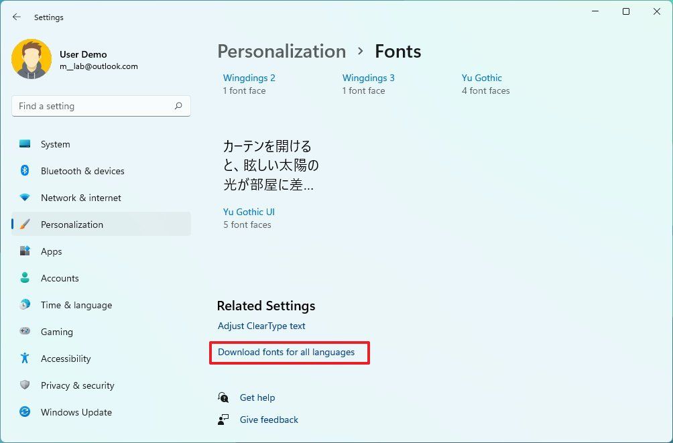The width and height of the screenshot is (673, 443).
Task: Click Download fonts for all languages
Action: point(289,352)
